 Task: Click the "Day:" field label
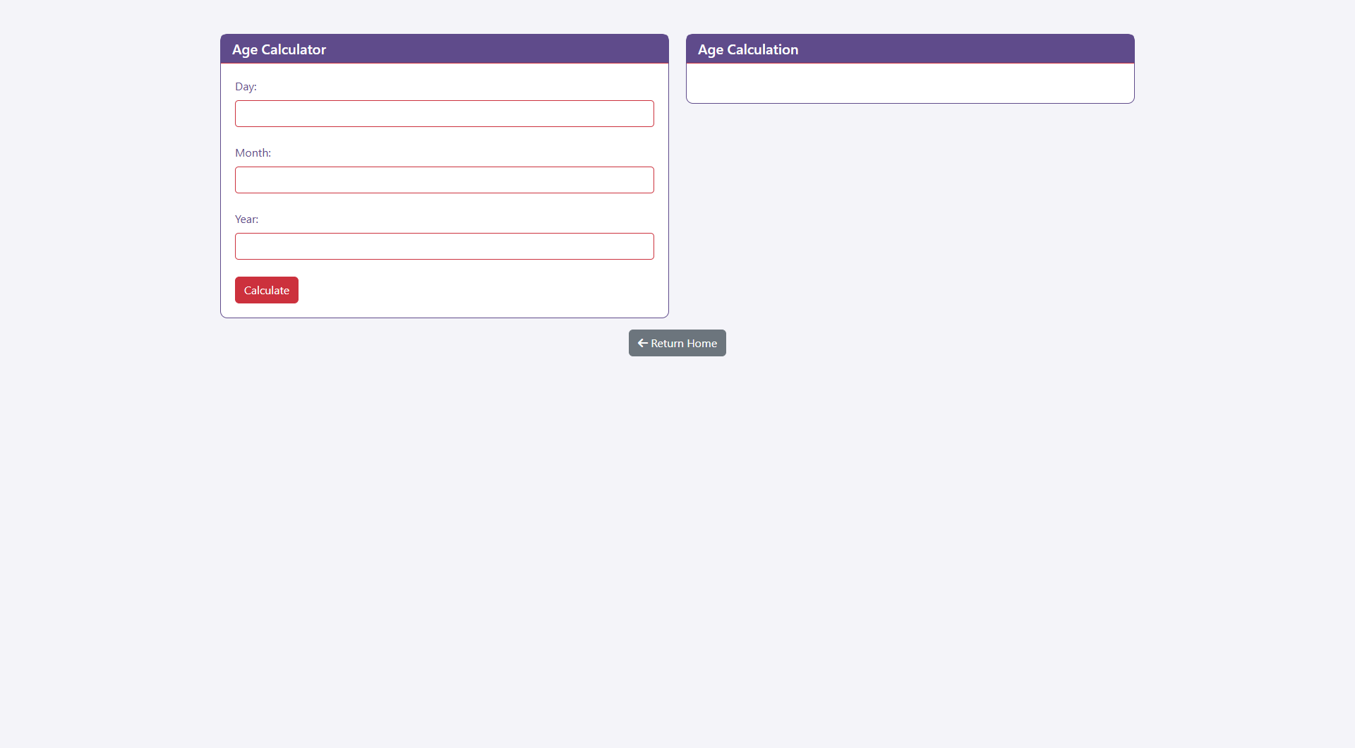coord(246,87)
